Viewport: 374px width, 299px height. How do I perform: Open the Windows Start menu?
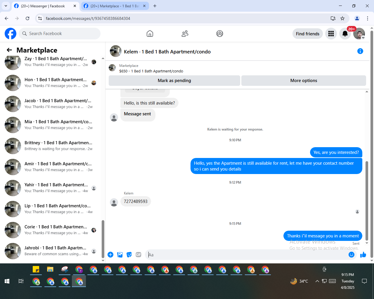(x=7, y=281)
